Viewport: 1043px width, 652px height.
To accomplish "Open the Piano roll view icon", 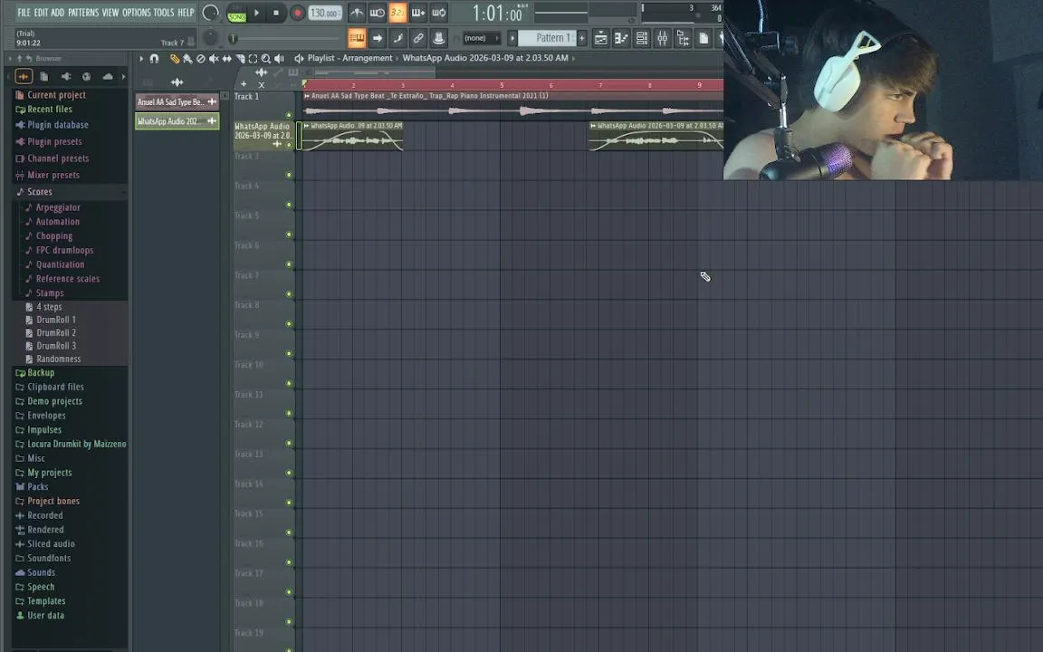I will 621,39.
